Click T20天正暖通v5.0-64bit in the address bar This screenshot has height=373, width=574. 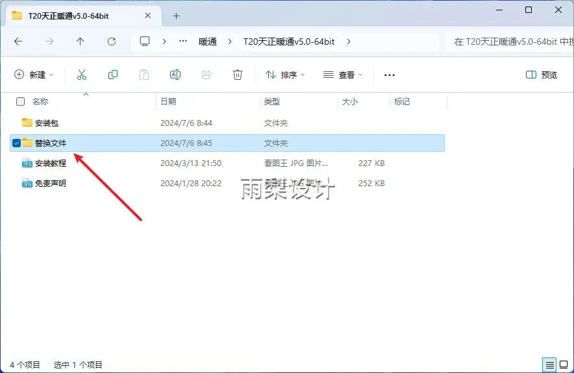[x=289, y=42]
